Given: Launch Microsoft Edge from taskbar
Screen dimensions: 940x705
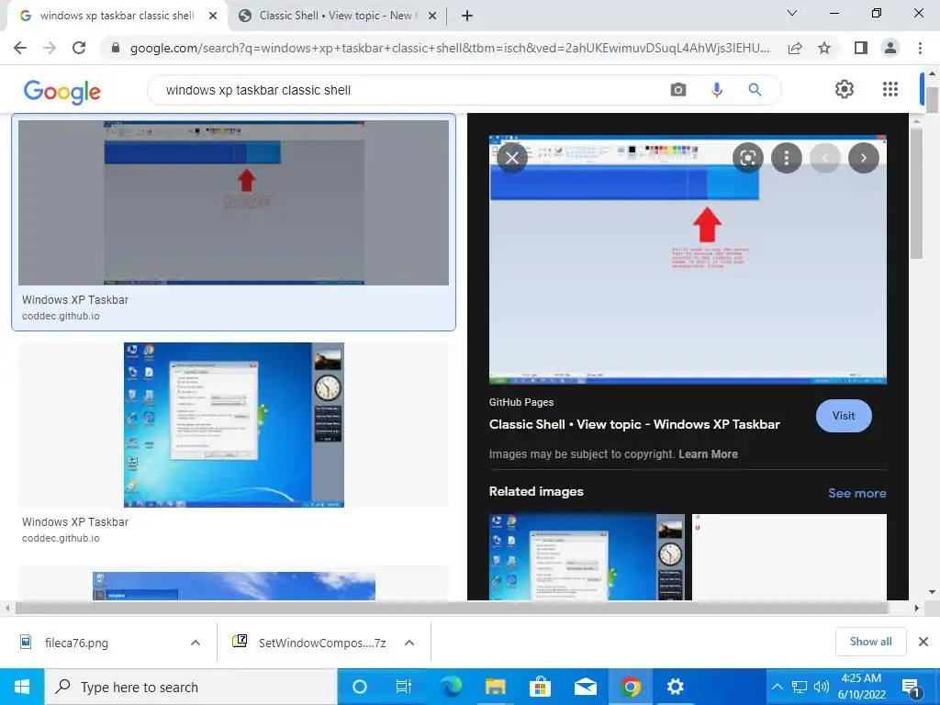Looking at the screenshot, I should point(450,687).
